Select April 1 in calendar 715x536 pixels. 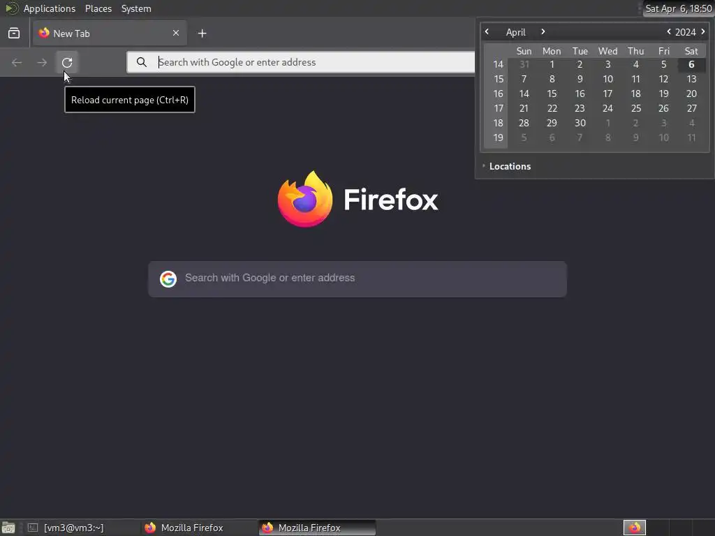(x=552, y=64)
